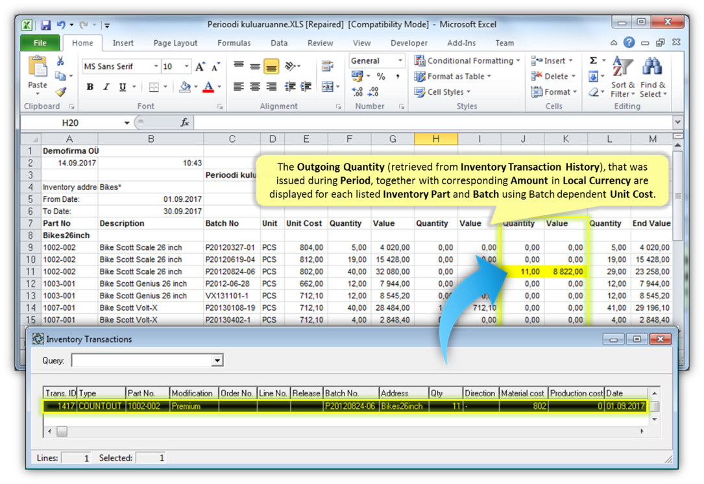
Task: Open the font name dropdown MS Sans Serif
Action: [156, 66]
